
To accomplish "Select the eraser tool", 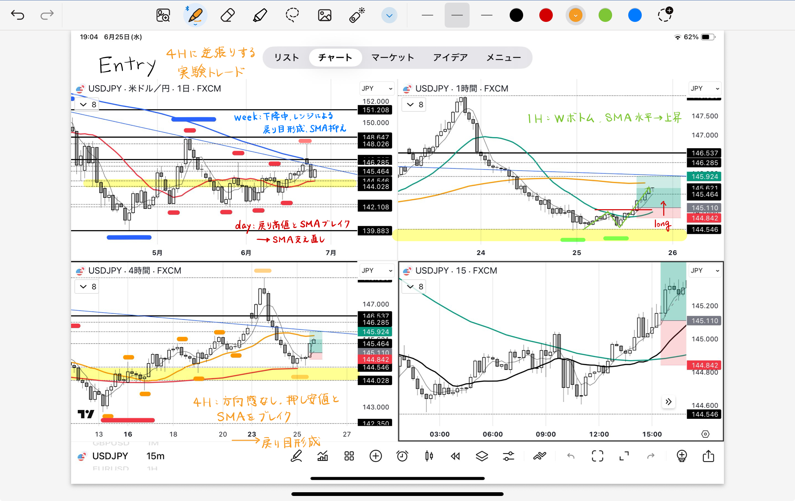I will pyautogui.click(x=227, y=15).
